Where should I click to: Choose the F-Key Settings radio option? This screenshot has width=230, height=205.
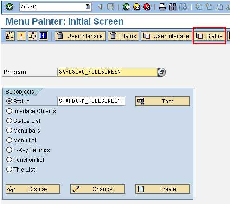tap(9, 150)
